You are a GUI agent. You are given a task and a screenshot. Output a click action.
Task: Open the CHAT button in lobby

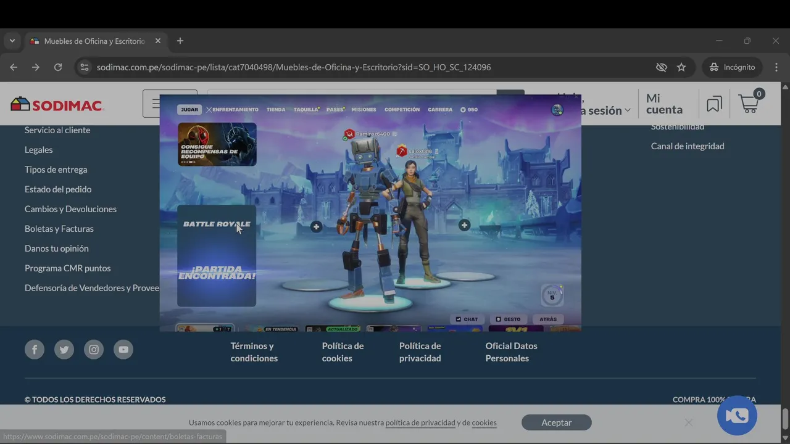(x=467, y=319)
